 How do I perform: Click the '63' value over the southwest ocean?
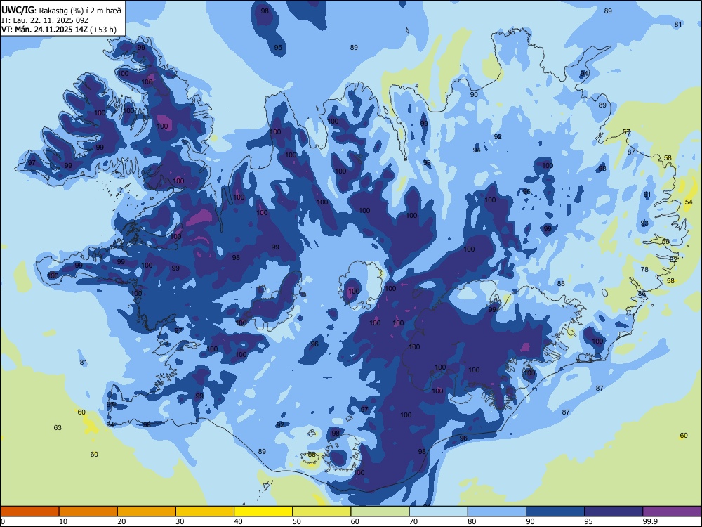point(58,427)
